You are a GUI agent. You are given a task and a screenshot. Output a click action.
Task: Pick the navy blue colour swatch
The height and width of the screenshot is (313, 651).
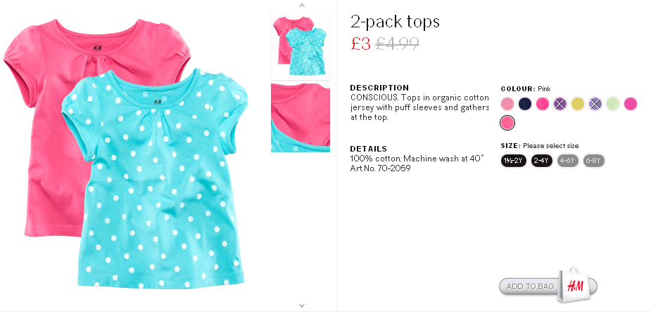(525, 103)
